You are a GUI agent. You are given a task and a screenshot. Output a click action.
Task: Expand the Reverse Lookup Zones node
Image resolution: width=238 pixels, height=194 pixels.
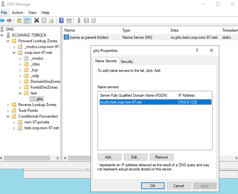click(8, 105)
